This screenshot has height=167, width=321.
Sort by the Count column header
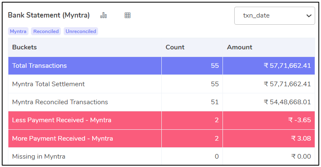(175, 47)
